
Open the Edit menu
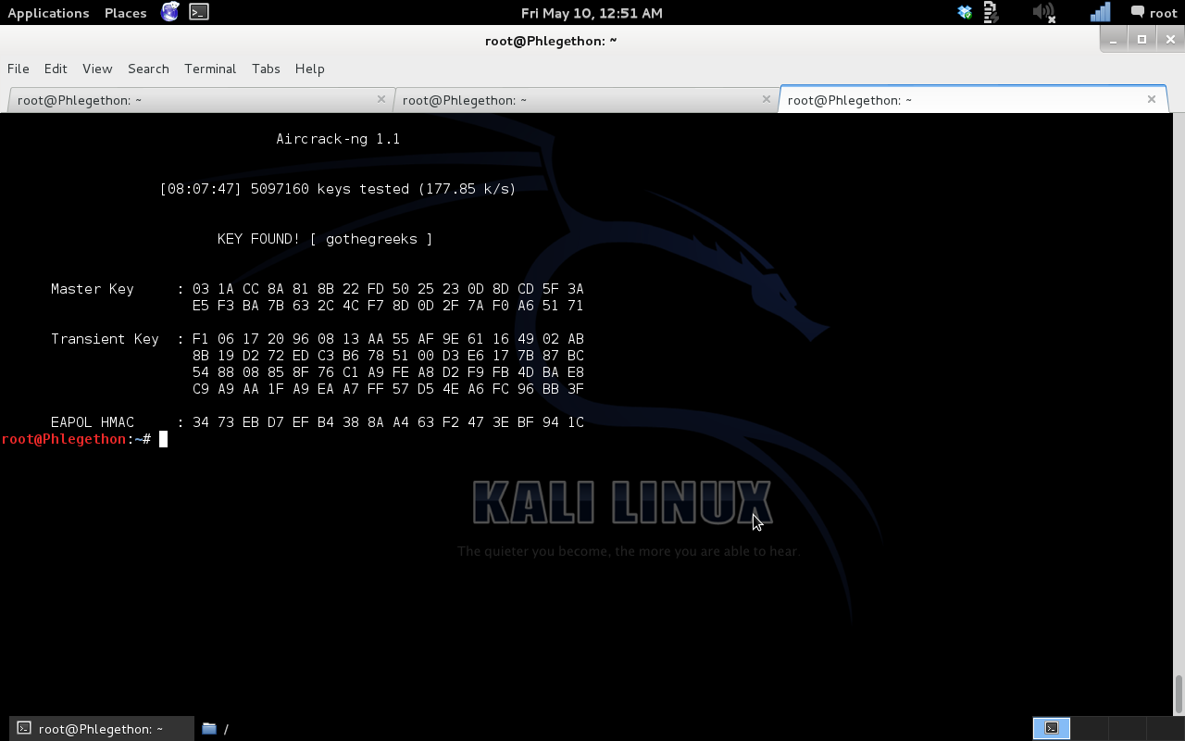[x=56, y=69]
